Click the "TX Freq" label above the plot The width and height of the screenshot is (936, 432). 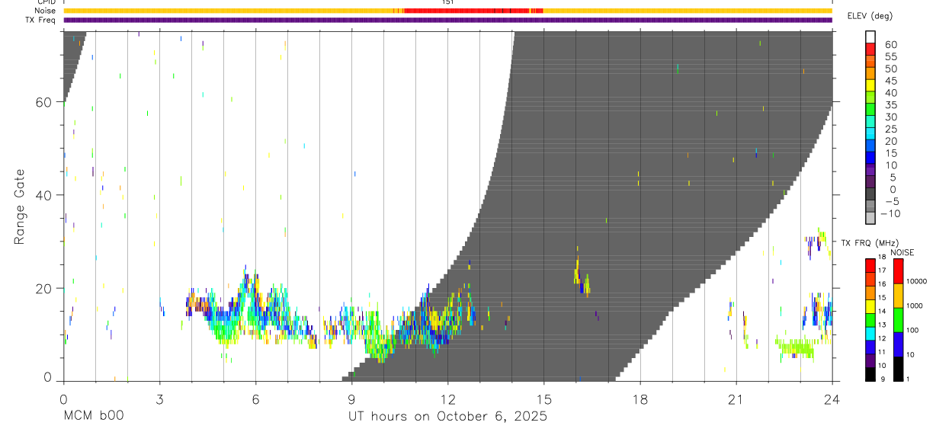tap(39, 20)
